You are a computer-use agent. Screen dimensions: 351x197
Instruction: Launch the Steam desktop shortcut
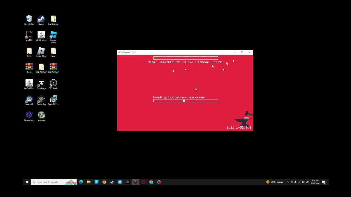pos(41,20)
